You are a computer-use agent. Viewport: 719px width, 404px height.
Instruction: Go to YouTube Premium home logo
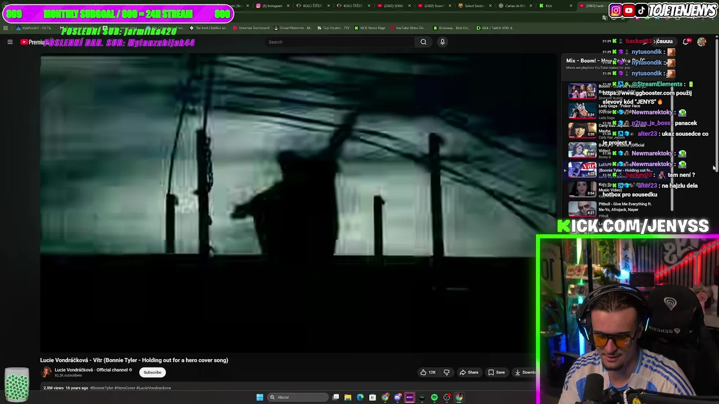point(33,42)
